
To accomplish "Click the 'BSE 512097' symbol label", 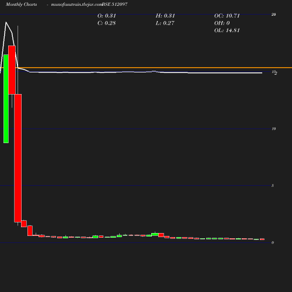I will coord(114,4).
